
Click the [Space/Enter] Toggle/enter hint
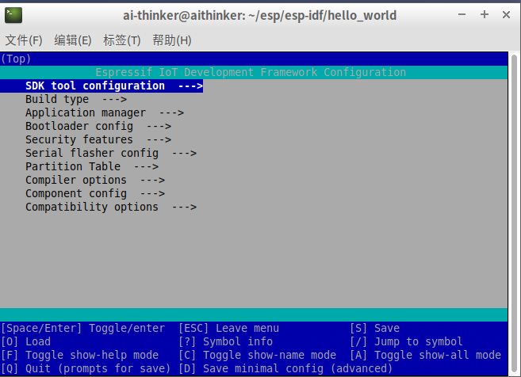[x=82, y=328]
